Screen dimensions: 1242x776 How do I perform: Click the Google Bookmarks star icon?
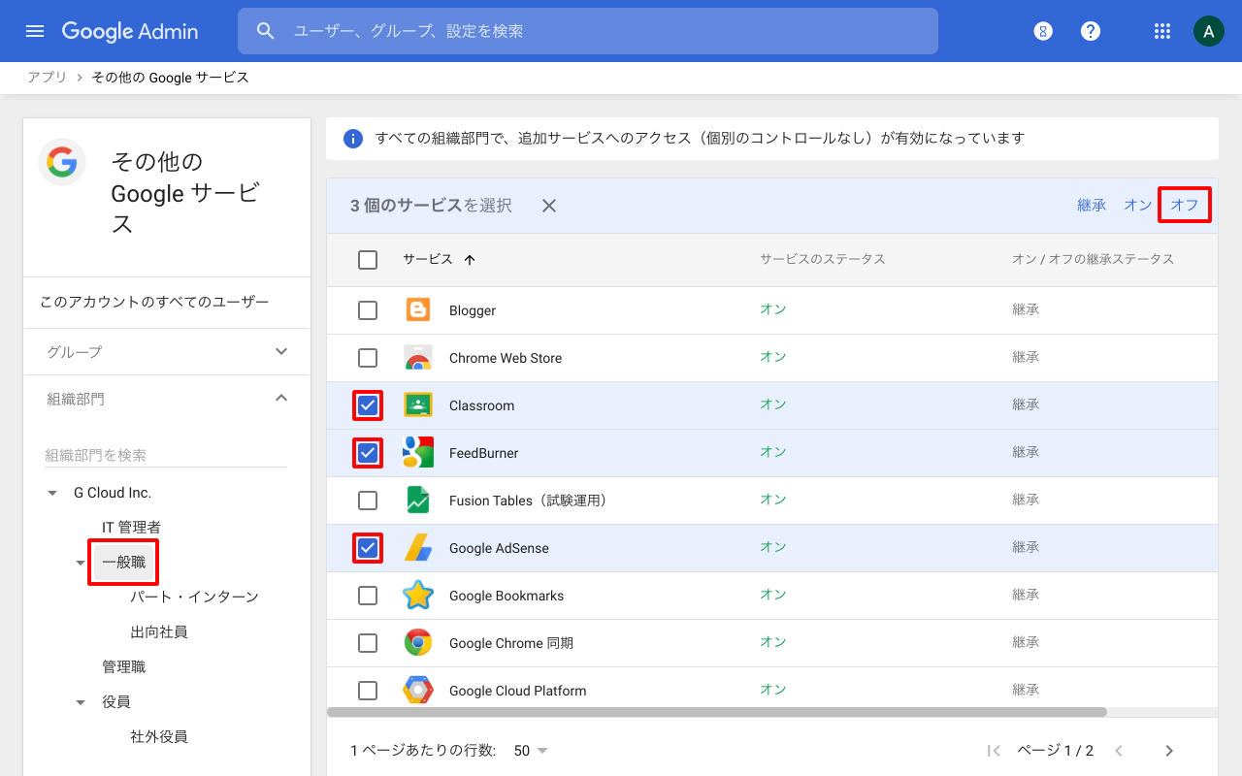[418, 596]
